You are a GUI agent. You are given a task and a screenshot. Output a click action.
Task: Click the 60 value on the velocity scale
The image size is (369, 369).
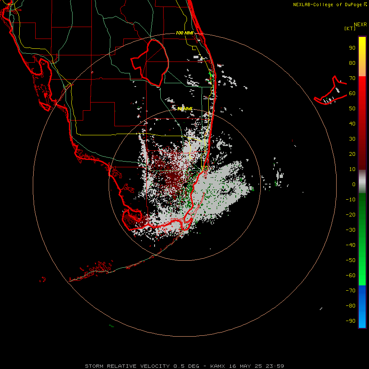point(352,93)
